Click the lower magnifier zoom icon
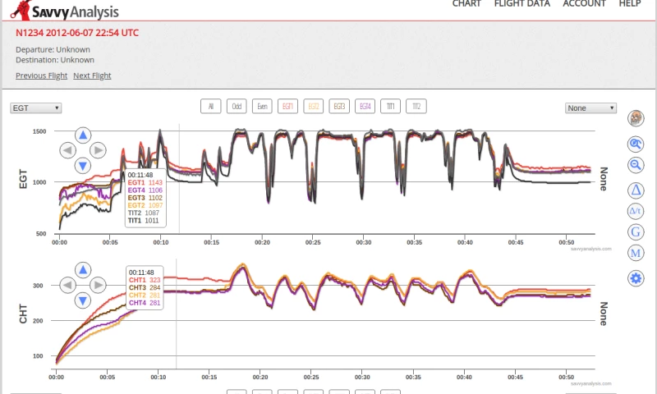 636,165
